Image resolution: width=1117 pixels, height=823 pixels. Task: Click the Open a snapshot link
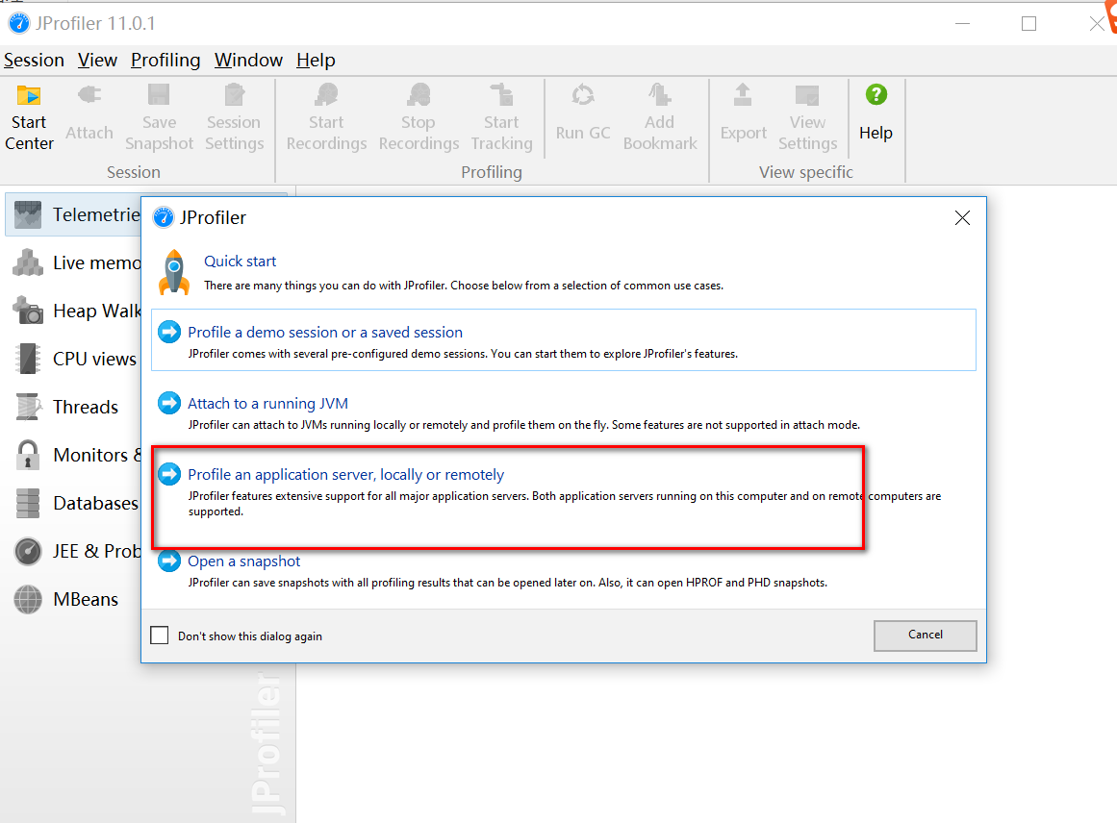click(x=243, y=561)
